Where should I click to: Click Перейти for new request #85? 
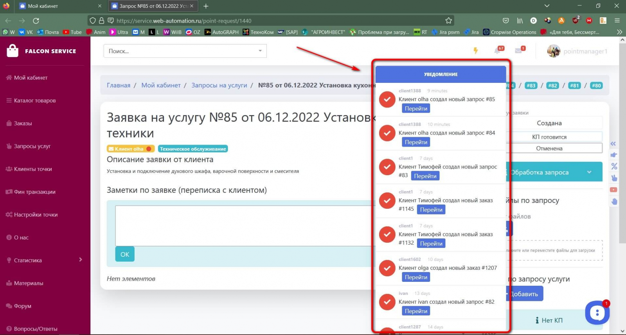[416, 108]
